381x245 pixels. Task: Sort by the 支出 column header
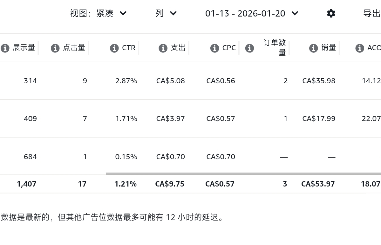(x=178, y=48)
